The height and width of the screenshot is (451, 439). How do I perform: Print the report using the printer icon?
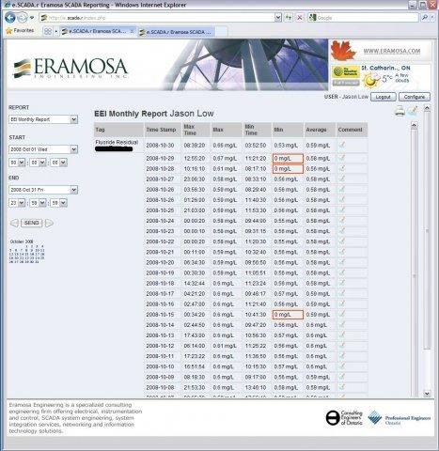[400, 111]
